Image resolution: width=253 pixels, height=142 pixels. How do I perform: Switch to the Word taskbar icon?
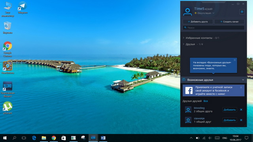tap(103, 138)
